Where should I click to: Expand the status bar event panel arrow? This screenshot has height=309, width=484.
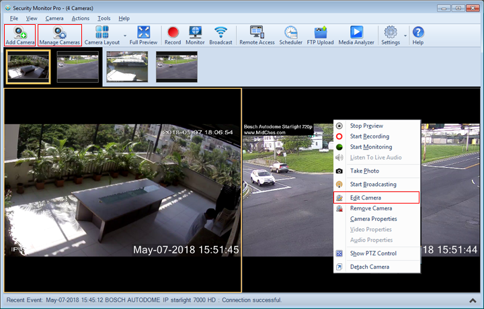coord(473,300)
